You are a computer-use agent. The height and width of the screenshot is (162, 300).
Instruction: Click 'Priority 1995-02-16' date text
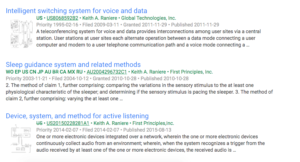point(57,25)
